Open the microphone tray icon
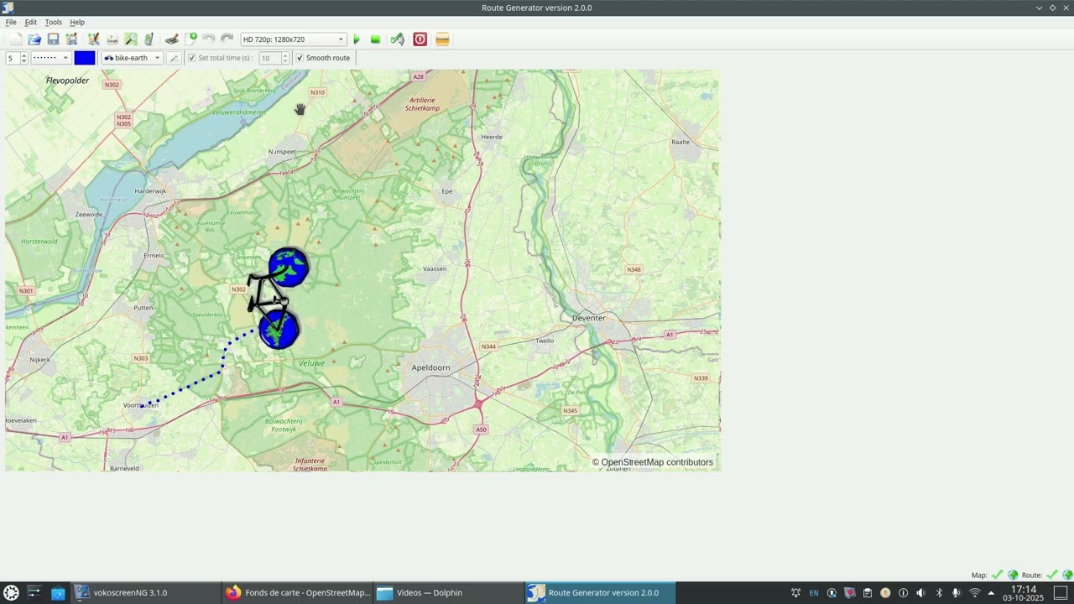Screen dimensions: 1074x604 [957, 593]
